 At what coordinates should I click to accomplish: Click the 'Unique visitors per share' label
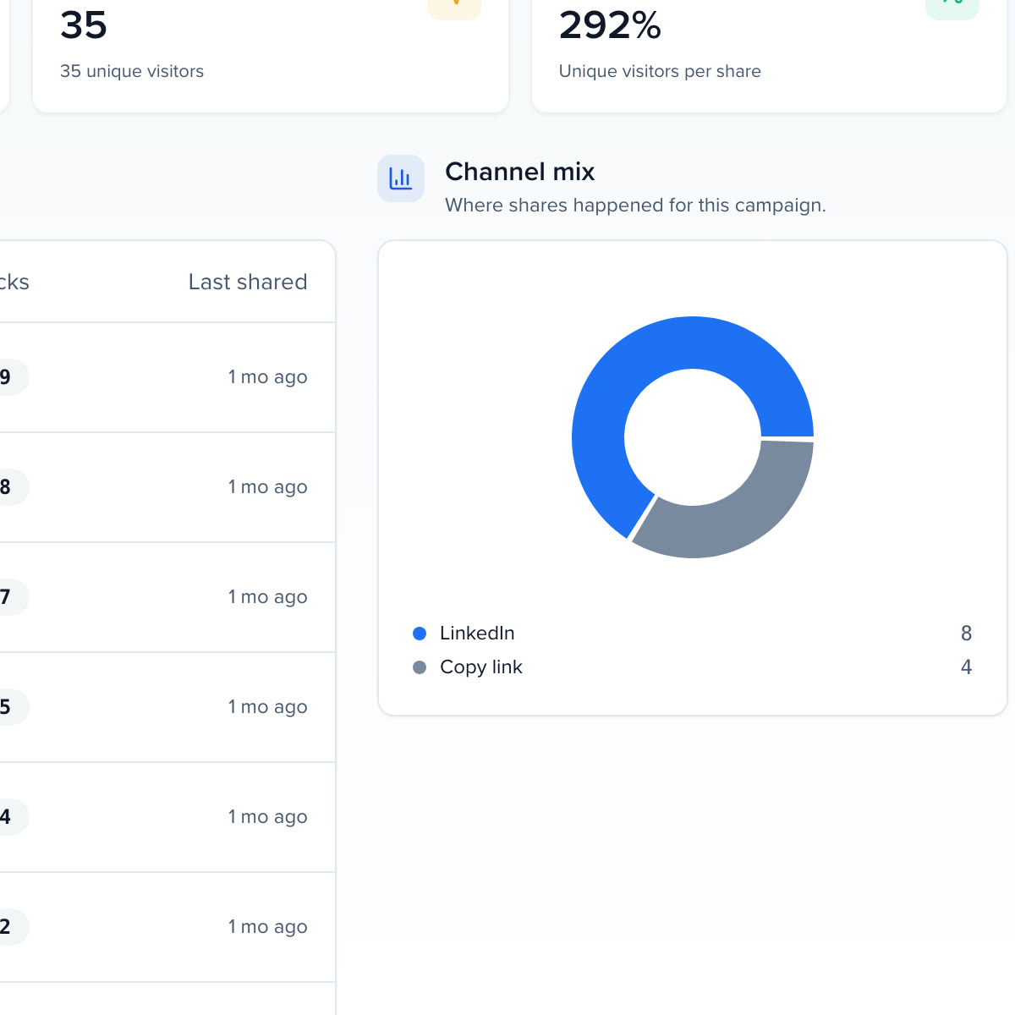click(x=660, y=71)
